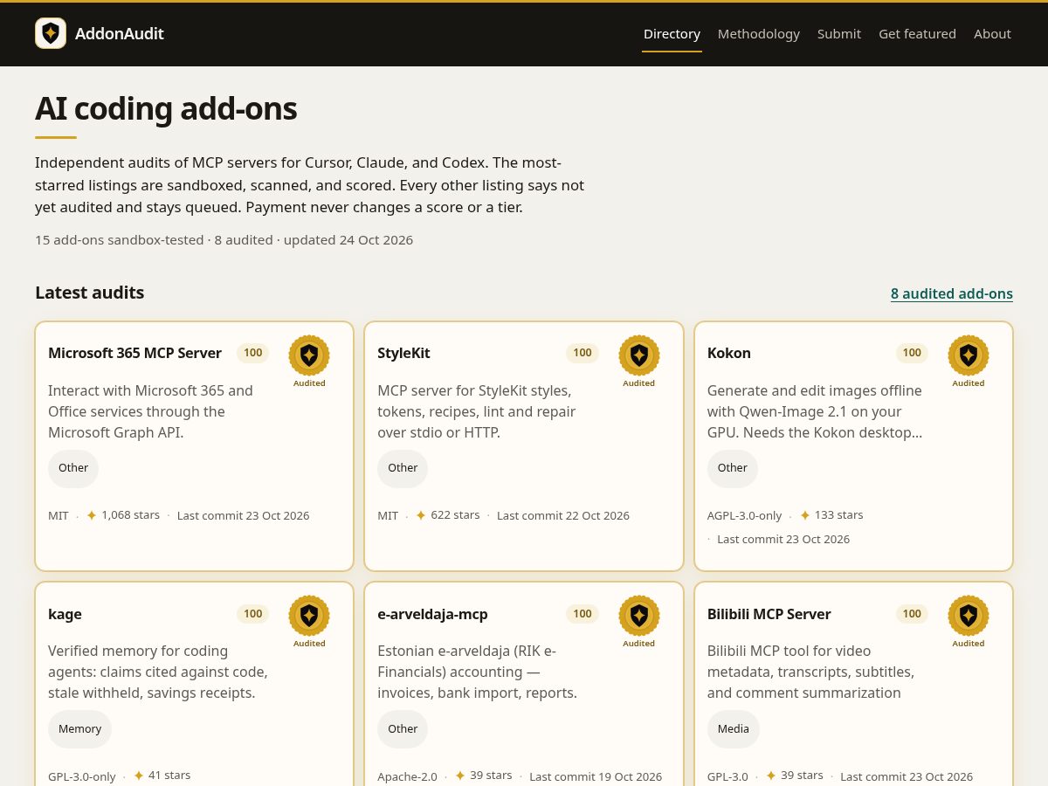Click the Other tag on StyleKit card
This screenshot has width=1048, height=786.
pyautogui.click(x=403, y=468)
